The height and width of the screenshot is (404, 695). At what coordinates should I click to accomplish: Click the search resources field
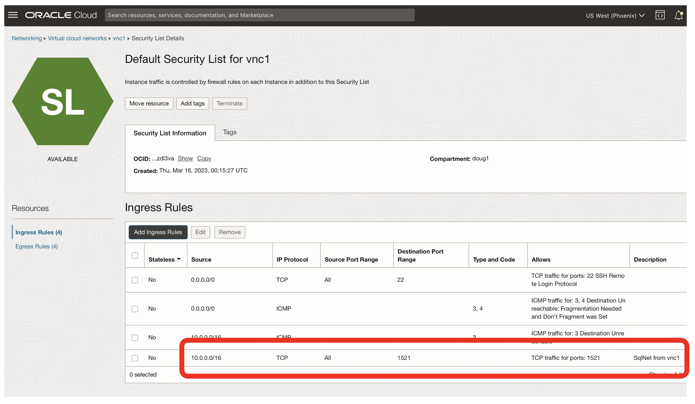(x=259, y=15)
